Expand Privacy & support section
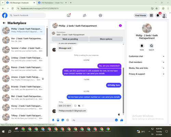This screenshot has height=137, width=171. coord(147,74)
